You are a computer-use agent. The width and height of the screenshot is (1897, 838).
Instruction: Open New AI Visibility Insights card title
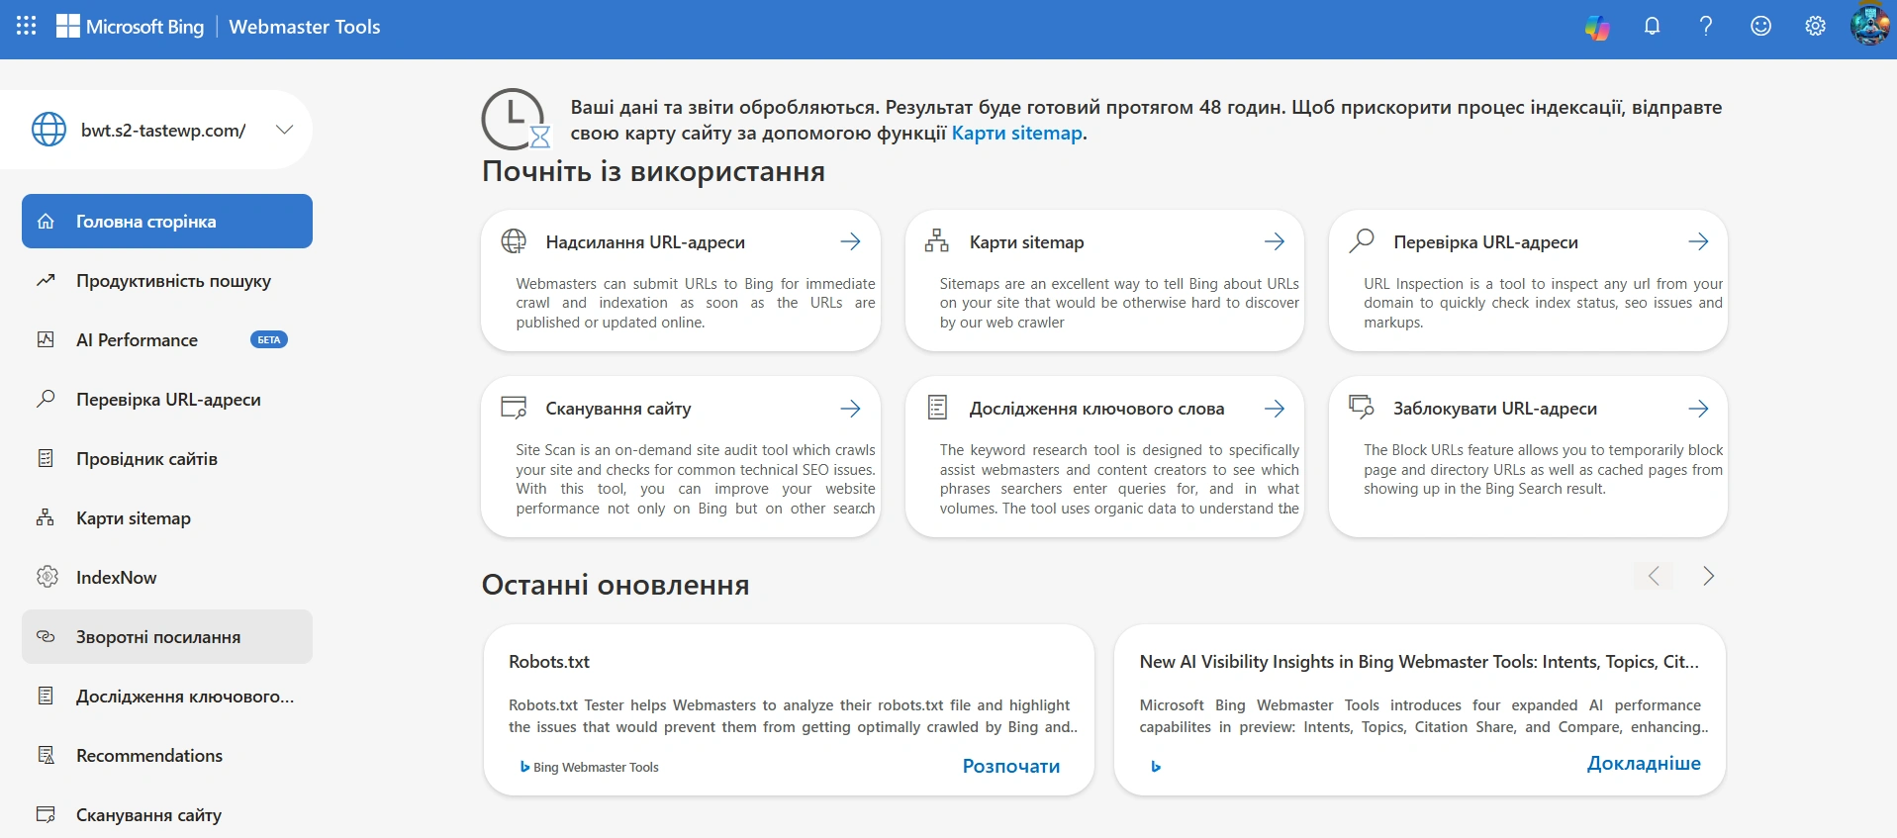[x=1419, y=662]
